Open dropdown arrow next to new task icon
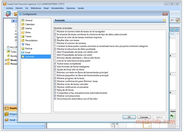This screenshot has width=183, height=132. coord(12,14)
